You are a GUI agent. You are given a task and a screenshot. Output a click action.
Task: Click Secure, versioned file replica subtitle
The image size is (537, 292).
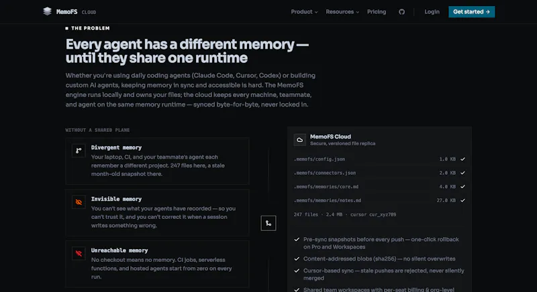(343, 143)
